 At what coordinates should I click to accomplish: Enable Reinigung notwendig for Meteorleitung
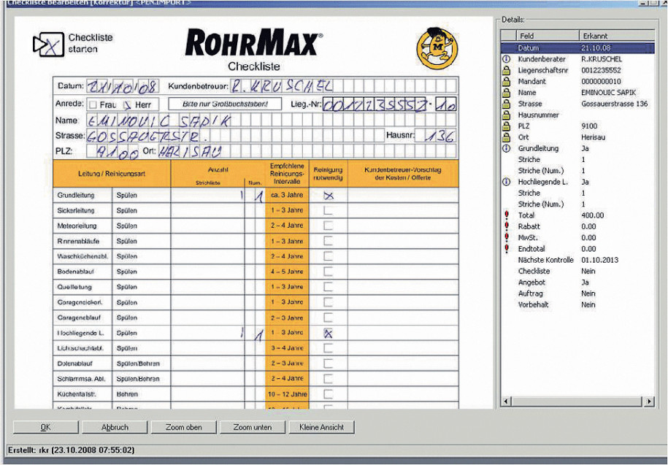coord(328,226)
